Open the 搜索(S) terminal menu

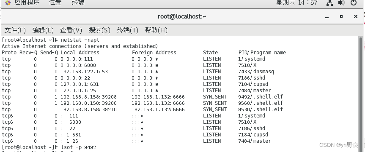[99, 30]
